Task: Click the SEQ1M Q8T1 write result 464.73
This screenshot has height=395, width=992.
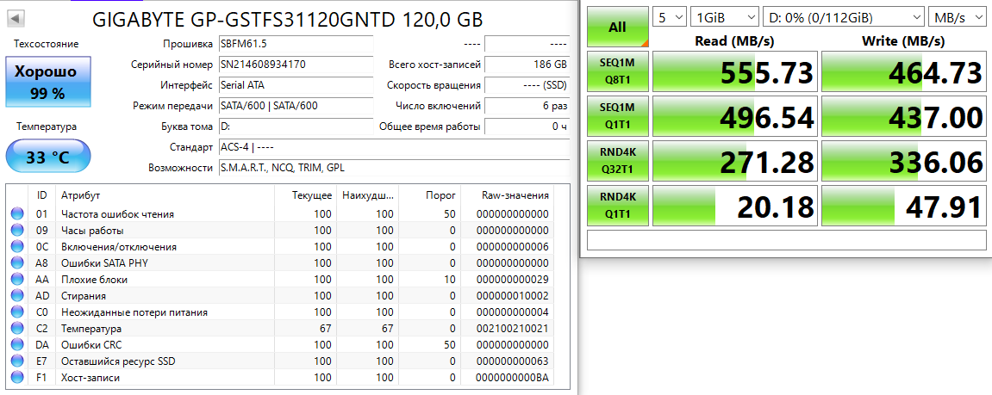Action: pyautogui.click(x=904, y=72)
